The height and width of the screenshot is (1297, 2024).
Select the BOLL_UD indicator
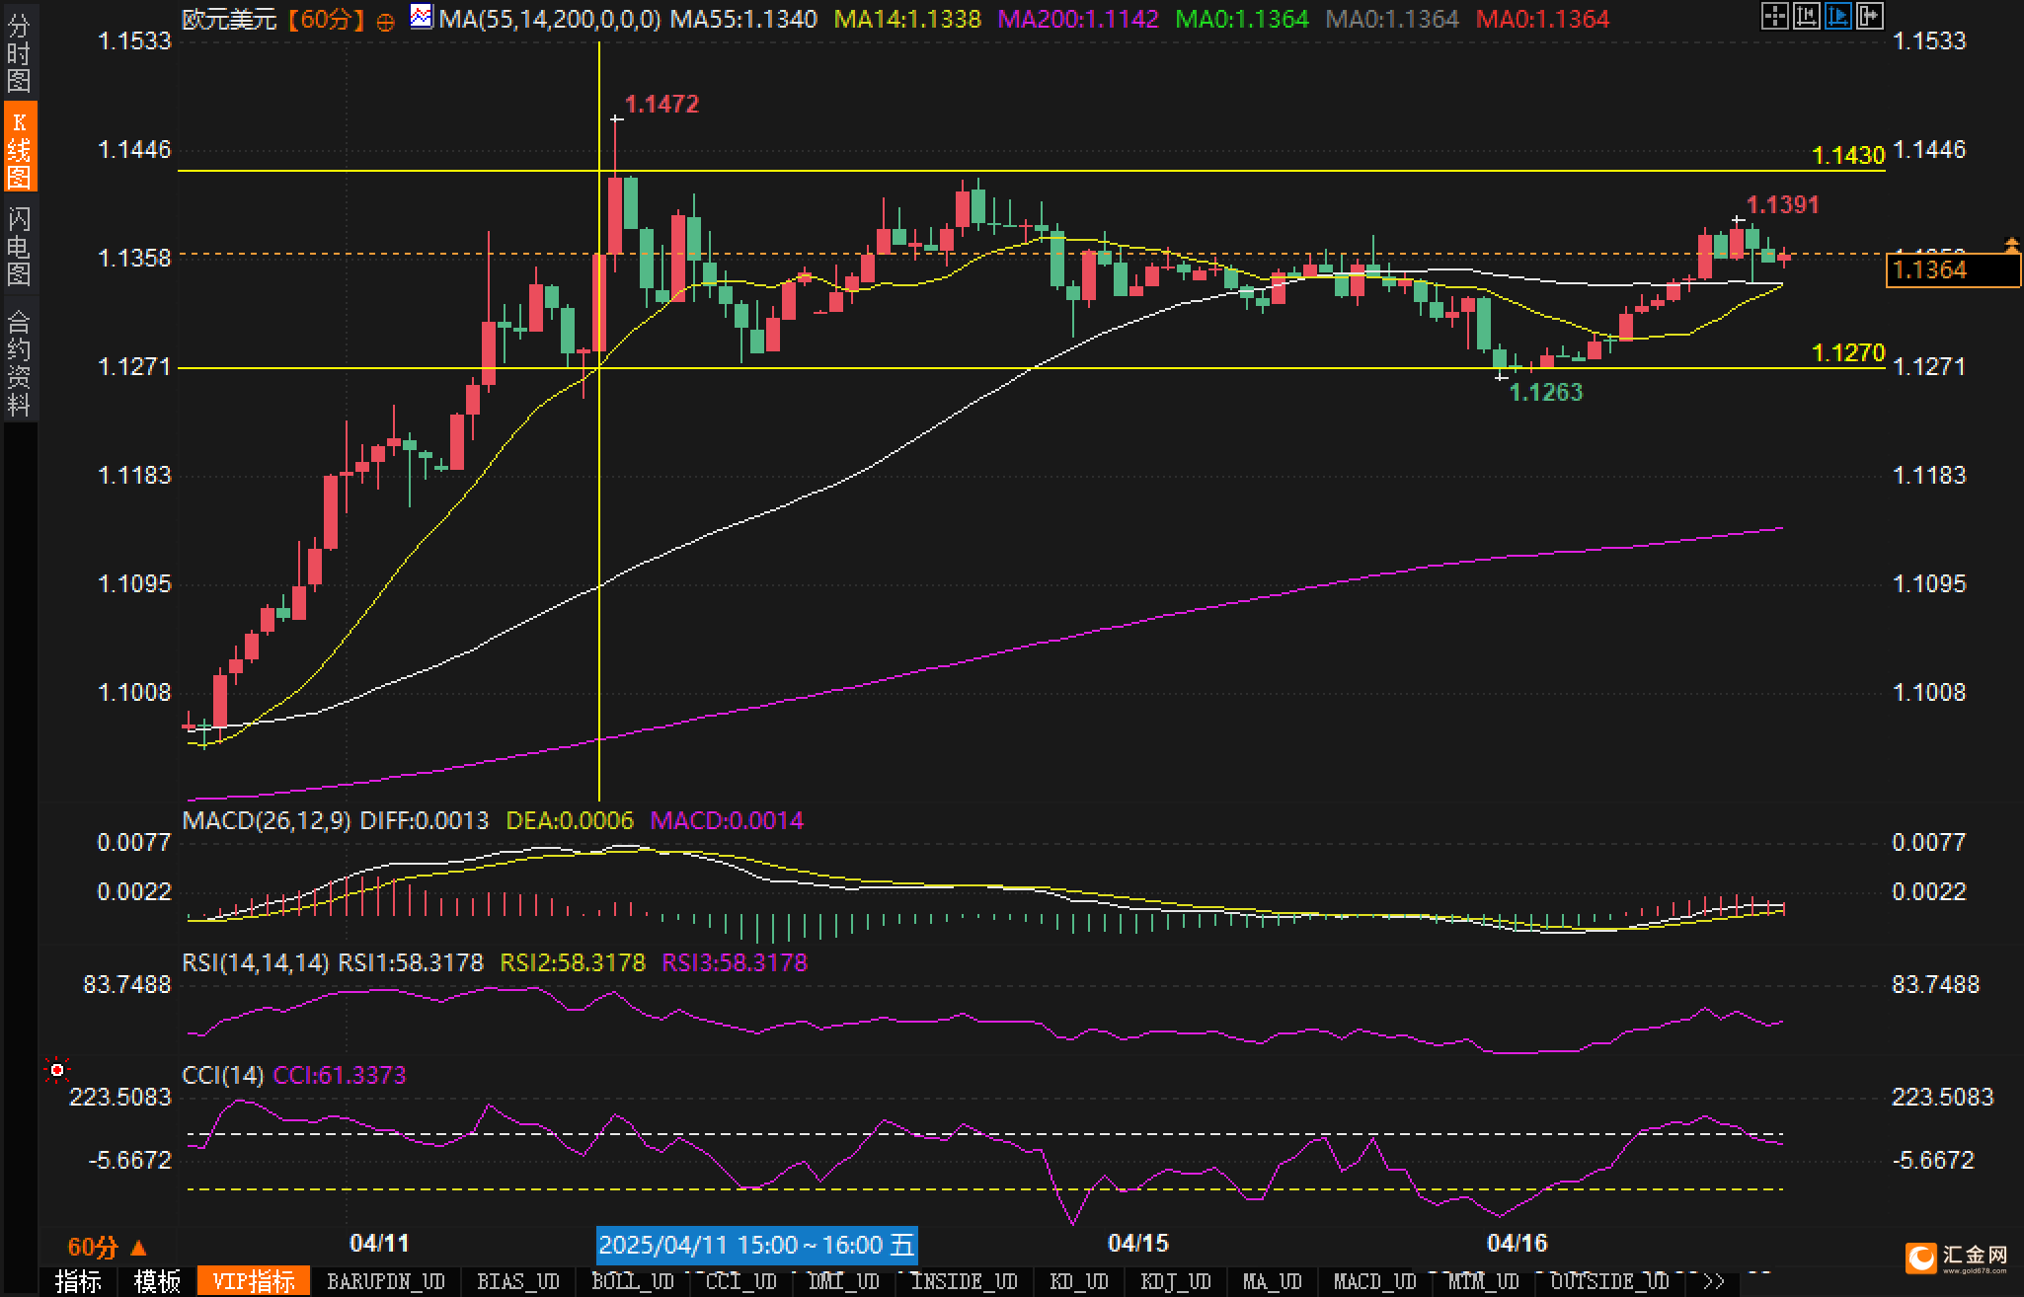632,1282
